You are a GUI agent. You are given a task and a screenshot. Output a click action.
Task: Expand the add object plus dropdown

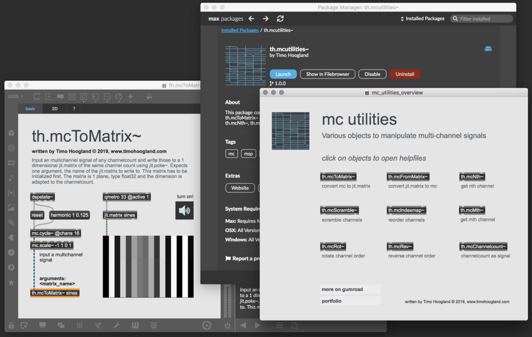pos(130,97)
